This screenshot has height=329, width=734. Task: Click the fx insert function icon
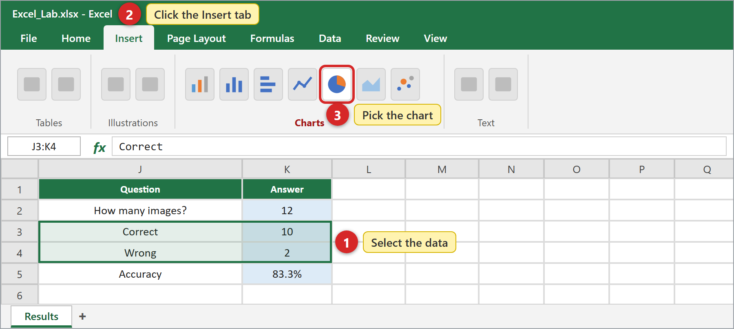[x=99, y=147]
